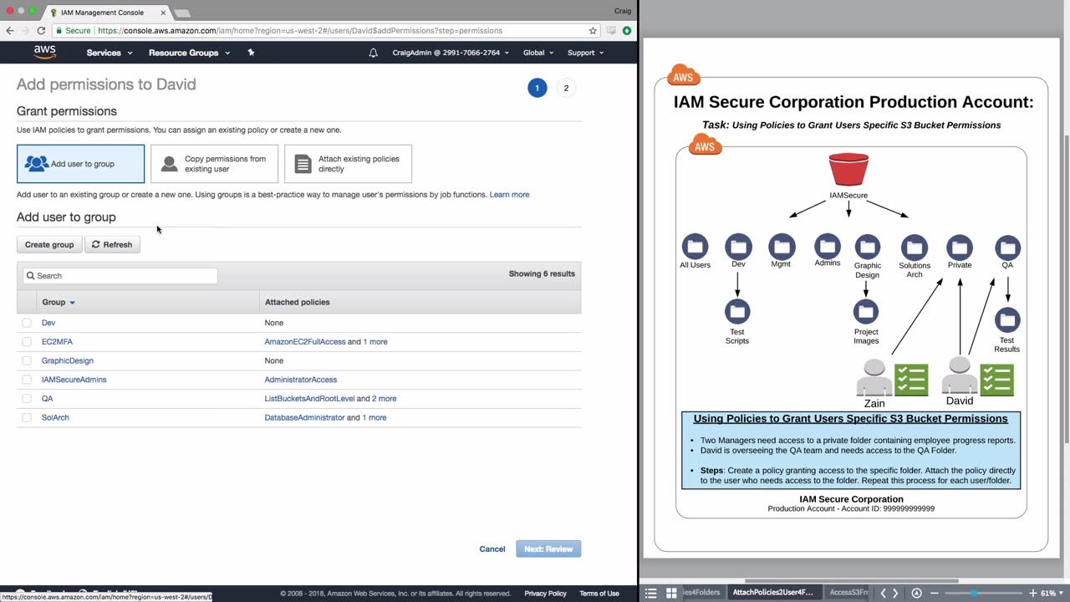Click the browser back arrow
The image size is (1070, 602).
(x=10, y=31)
